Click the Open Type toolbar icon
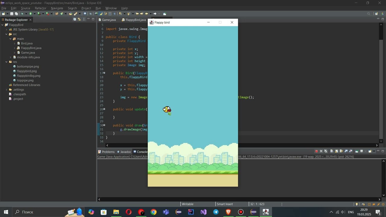The width and height of the screenshot is (386, 217). pyautogui.click(x=71, y=14)
